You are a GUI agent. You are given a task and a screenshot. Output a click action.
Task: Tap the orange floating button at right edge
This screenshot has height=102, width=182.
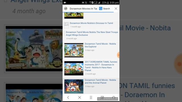coord(118,55)
